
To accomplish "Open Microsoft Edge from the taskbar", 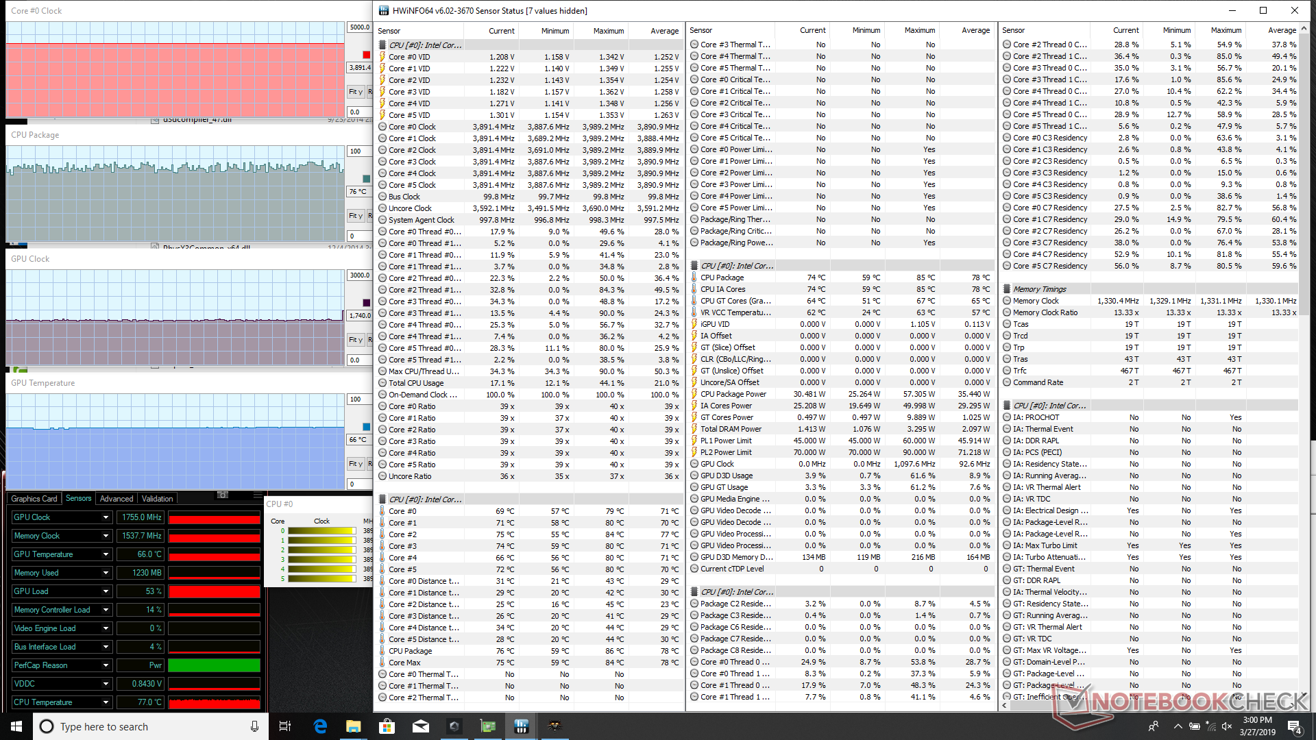I will [x=320, y=726].
